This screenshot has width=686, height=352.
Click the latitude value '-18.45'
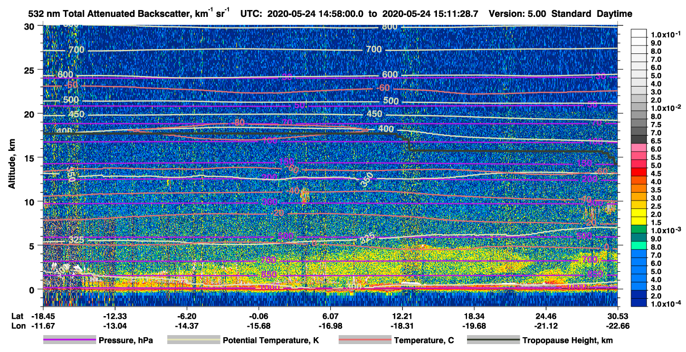pyautogui.click(x=43, y=316)
